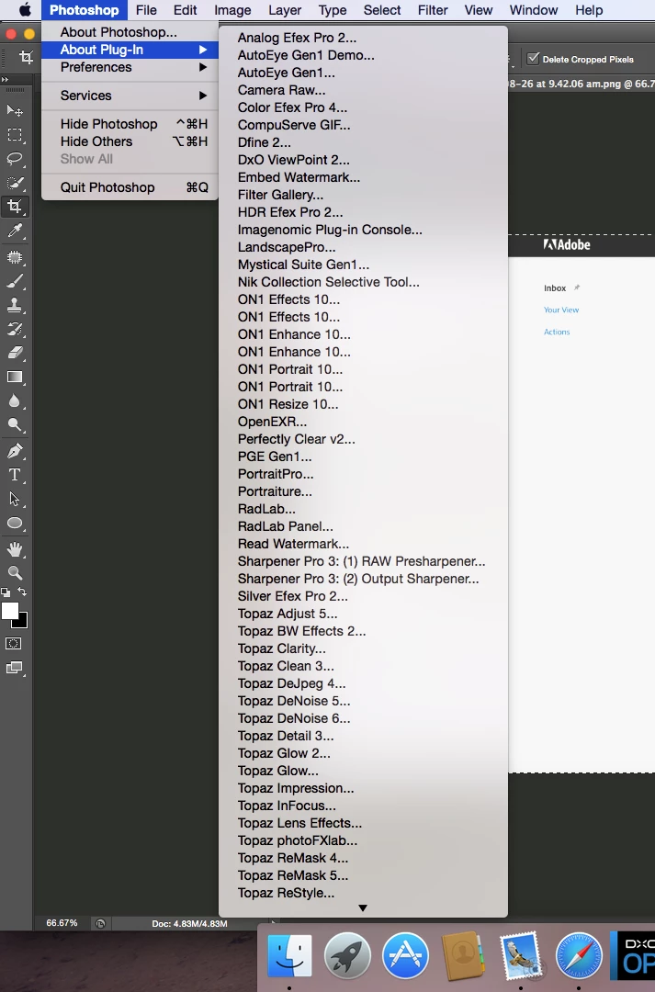Viewport: 655px width, 992px height.
Task: Select DxO ViewPoint 2... entry
Action: coord(363,160)
